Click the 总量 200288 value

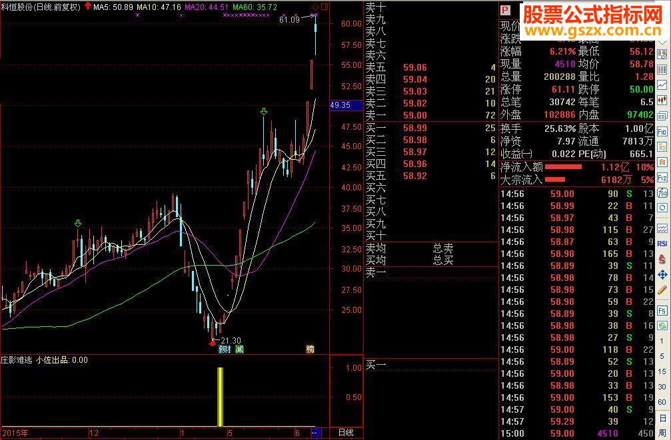(560, 77)
